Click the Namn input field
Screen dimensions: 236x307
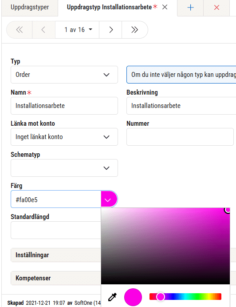(64, 106)
